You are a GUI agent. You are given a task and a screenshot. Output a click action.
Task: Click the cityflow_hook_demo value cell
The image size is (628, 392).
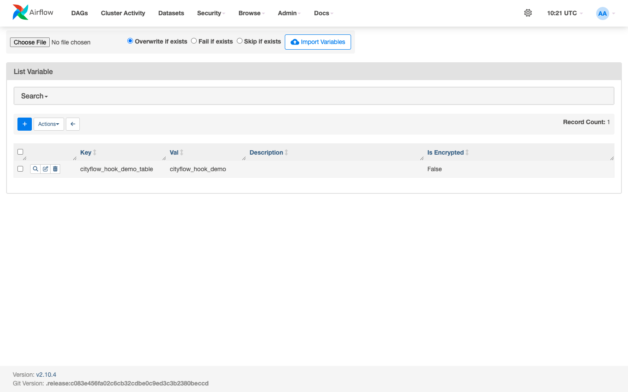[x=198, y=169]
